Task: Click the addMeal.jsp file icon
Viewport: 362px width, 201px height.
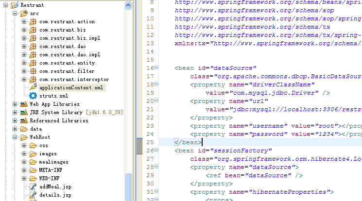Action: pos(33,186)
